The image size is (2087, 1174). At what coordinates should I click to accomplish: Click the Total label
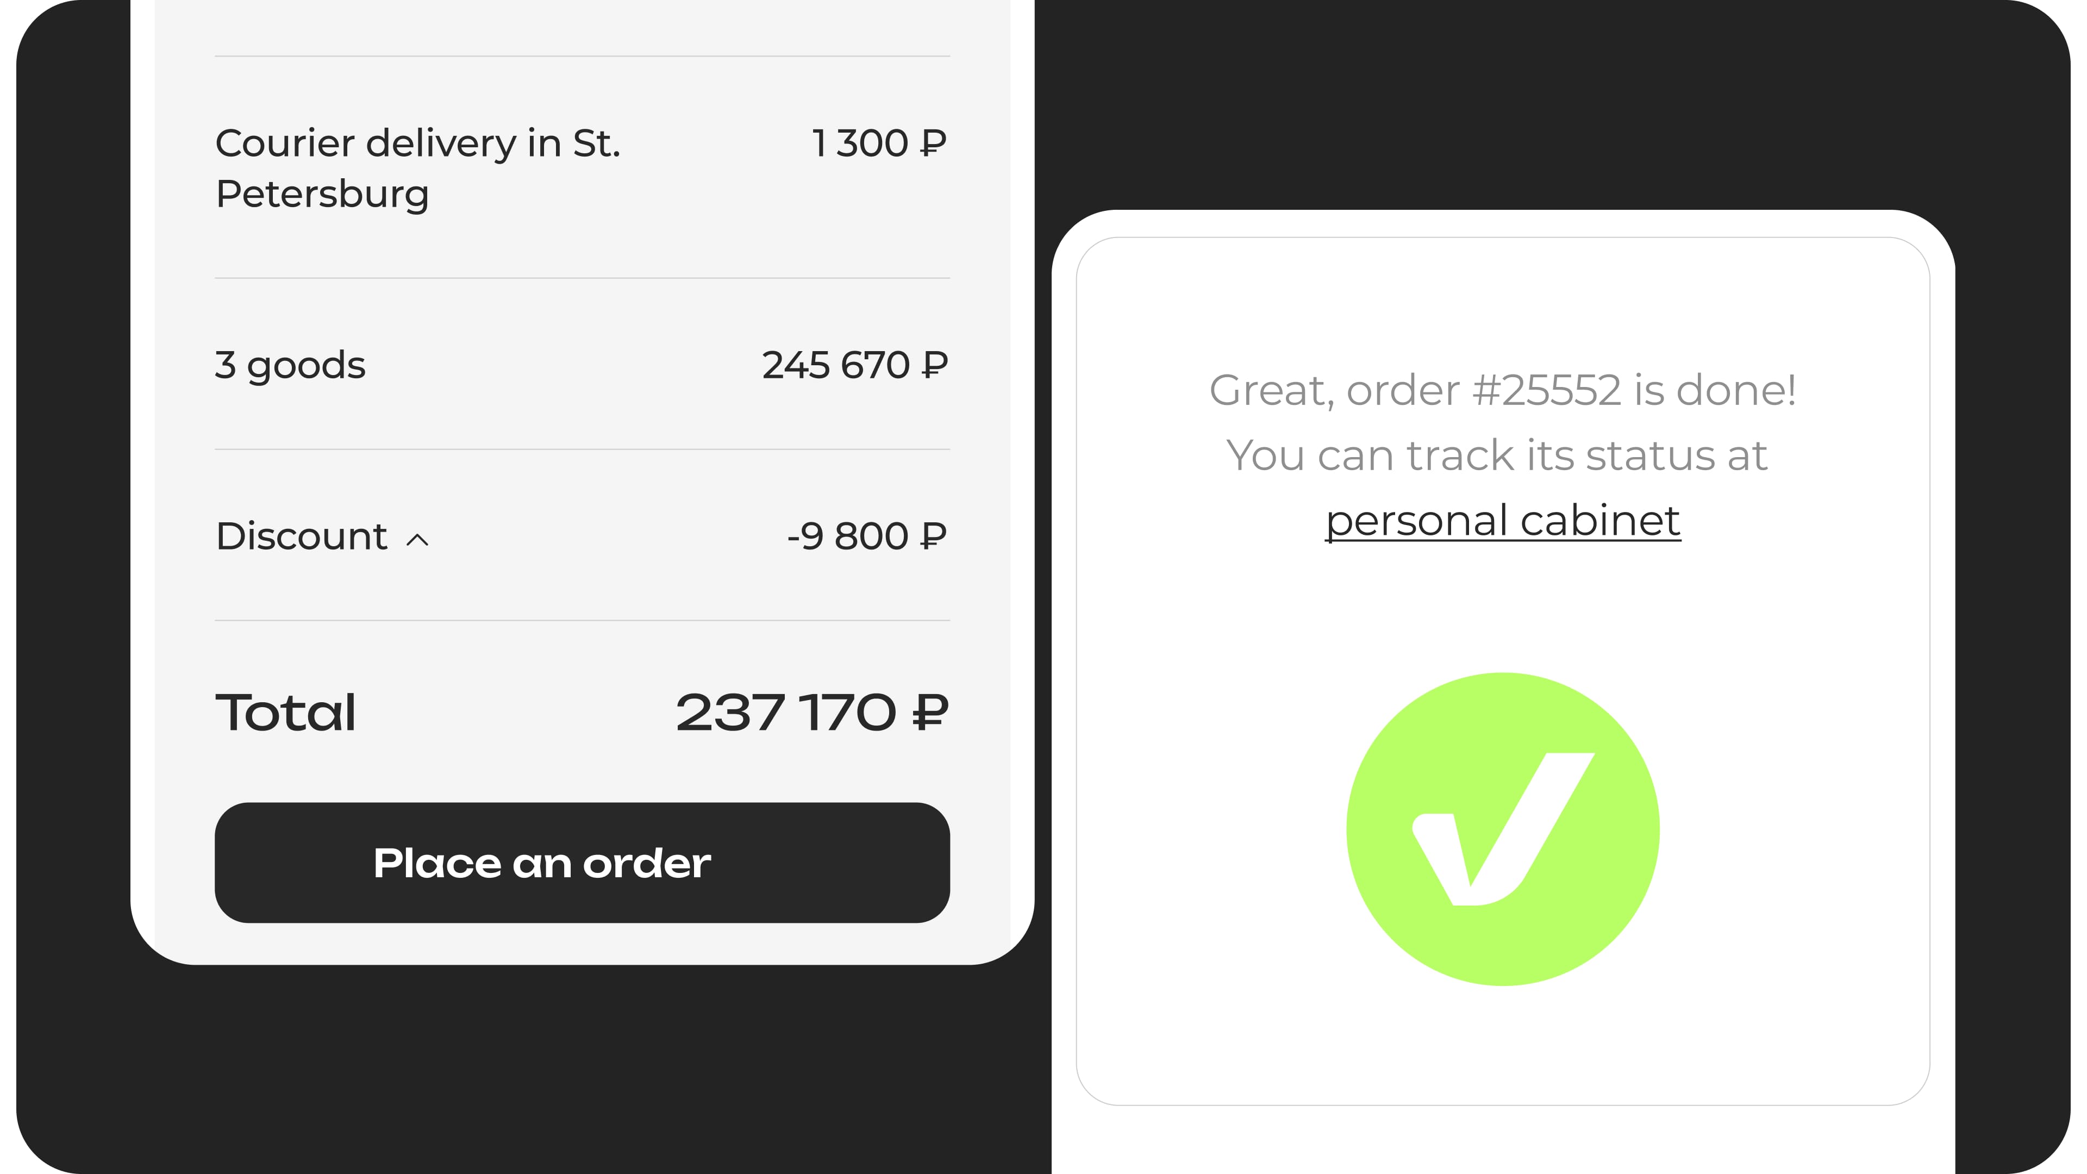tap(286, 713)
